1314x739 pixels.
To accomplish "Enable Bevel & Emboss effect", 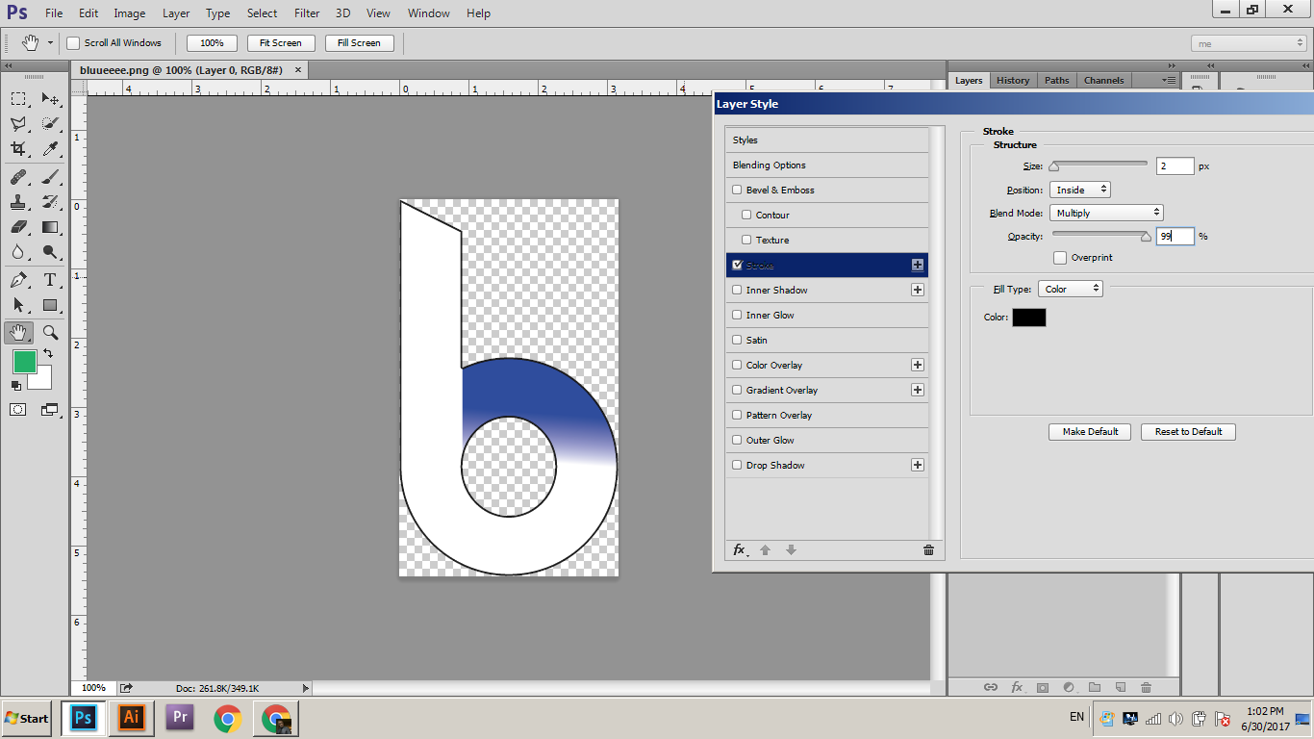I will coord(738,191).
